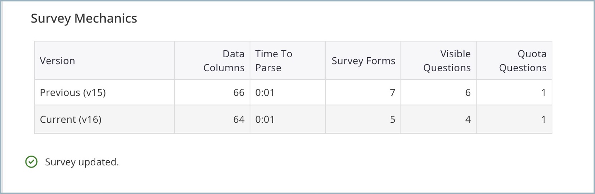Select the Current (v16) row label

click(x=71, y=119)
